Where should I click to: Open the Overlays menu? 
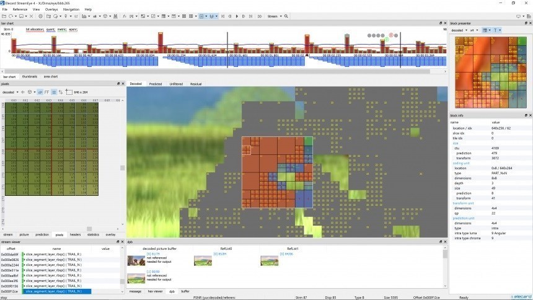click(x=51, y=9)
